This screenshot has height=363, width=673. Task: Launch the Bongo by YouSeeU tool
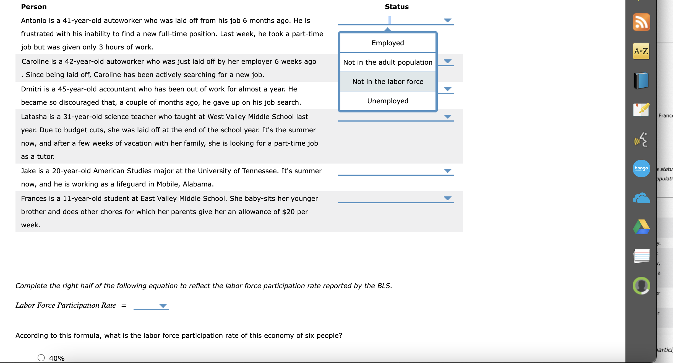[641, 169]
